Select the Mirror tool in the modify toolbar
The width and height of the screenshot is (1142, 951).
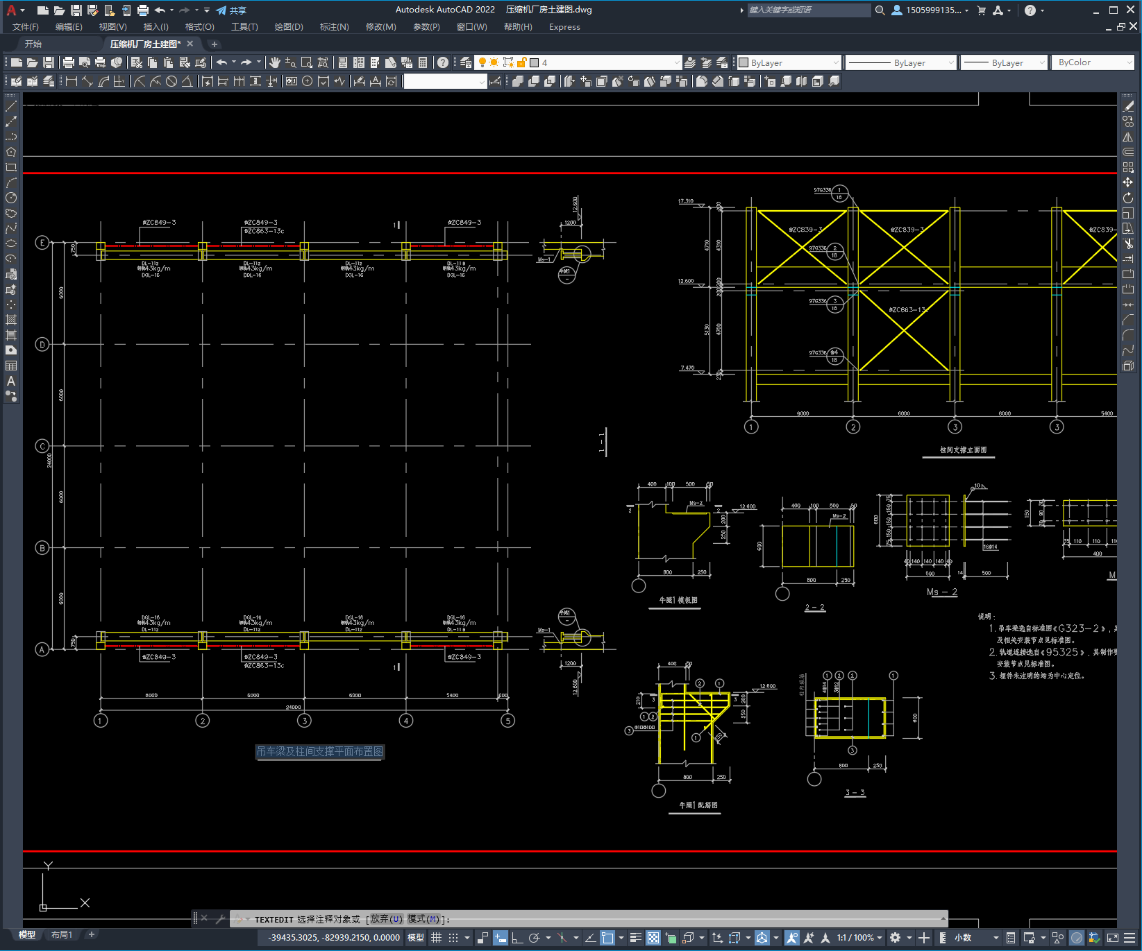(1128, 137)
